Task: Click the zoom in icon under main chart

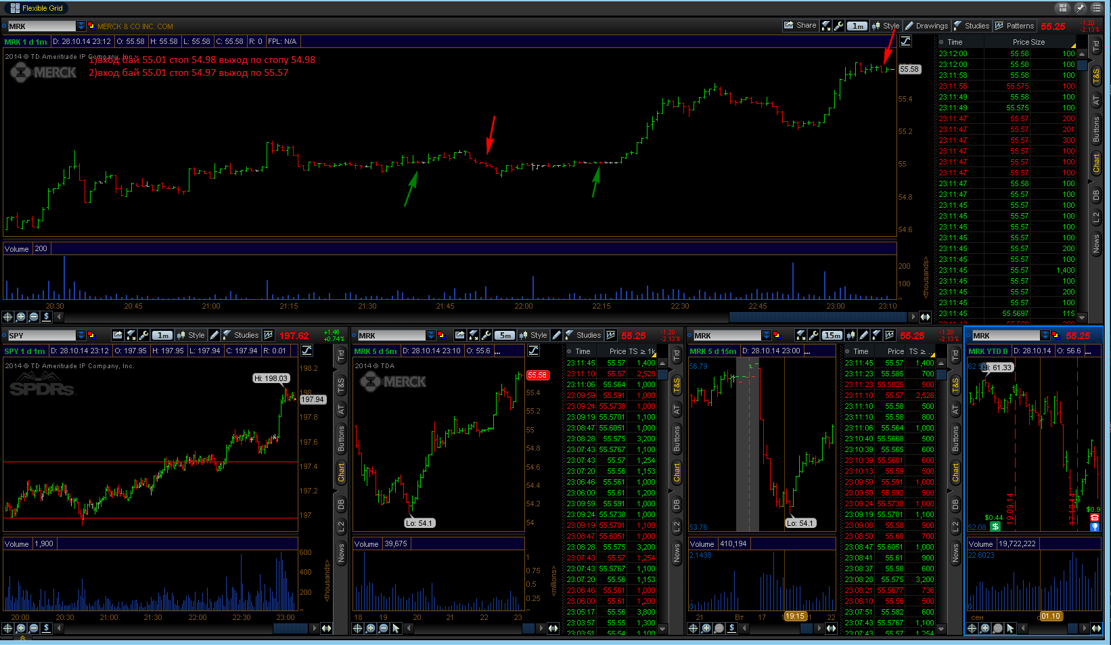Action: click(x=21, y=317)
